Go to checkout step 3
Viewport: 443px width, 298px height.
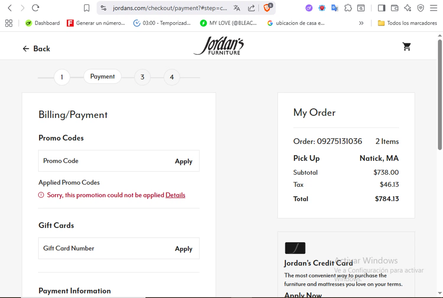tap(142, 77)
